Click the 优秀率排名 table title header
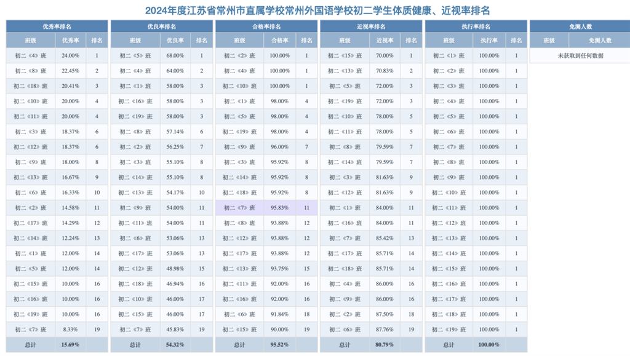The image size is (630, 356). coord(57,26)
